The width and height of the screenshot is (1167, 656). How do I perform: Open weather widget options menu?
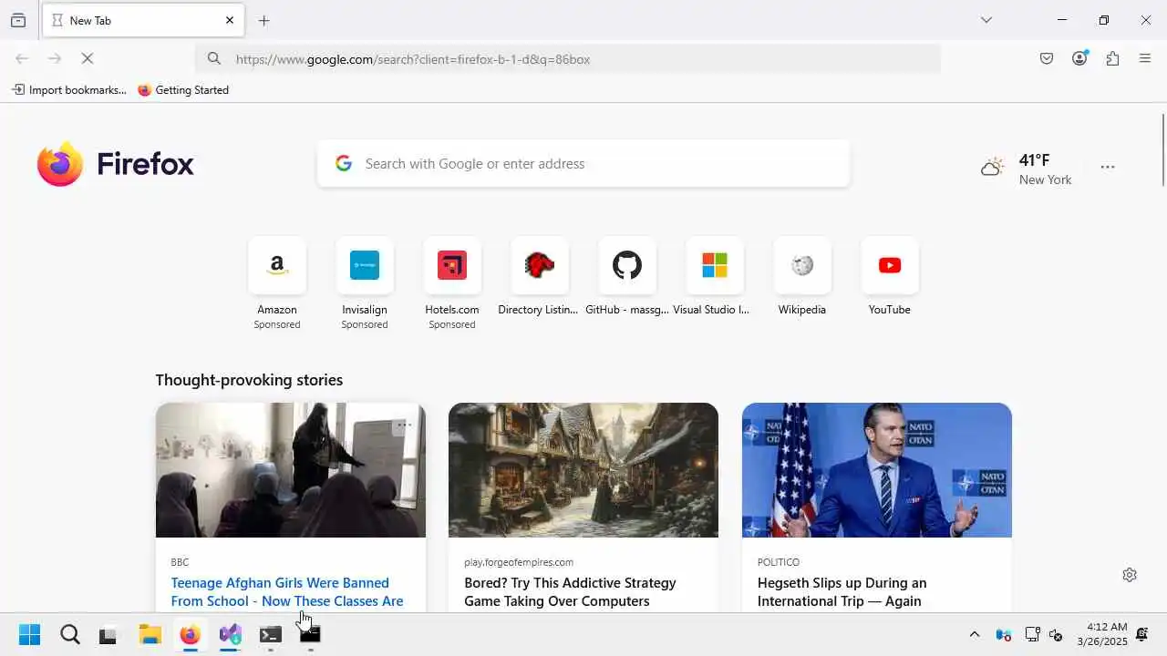tap(1108, 168)
